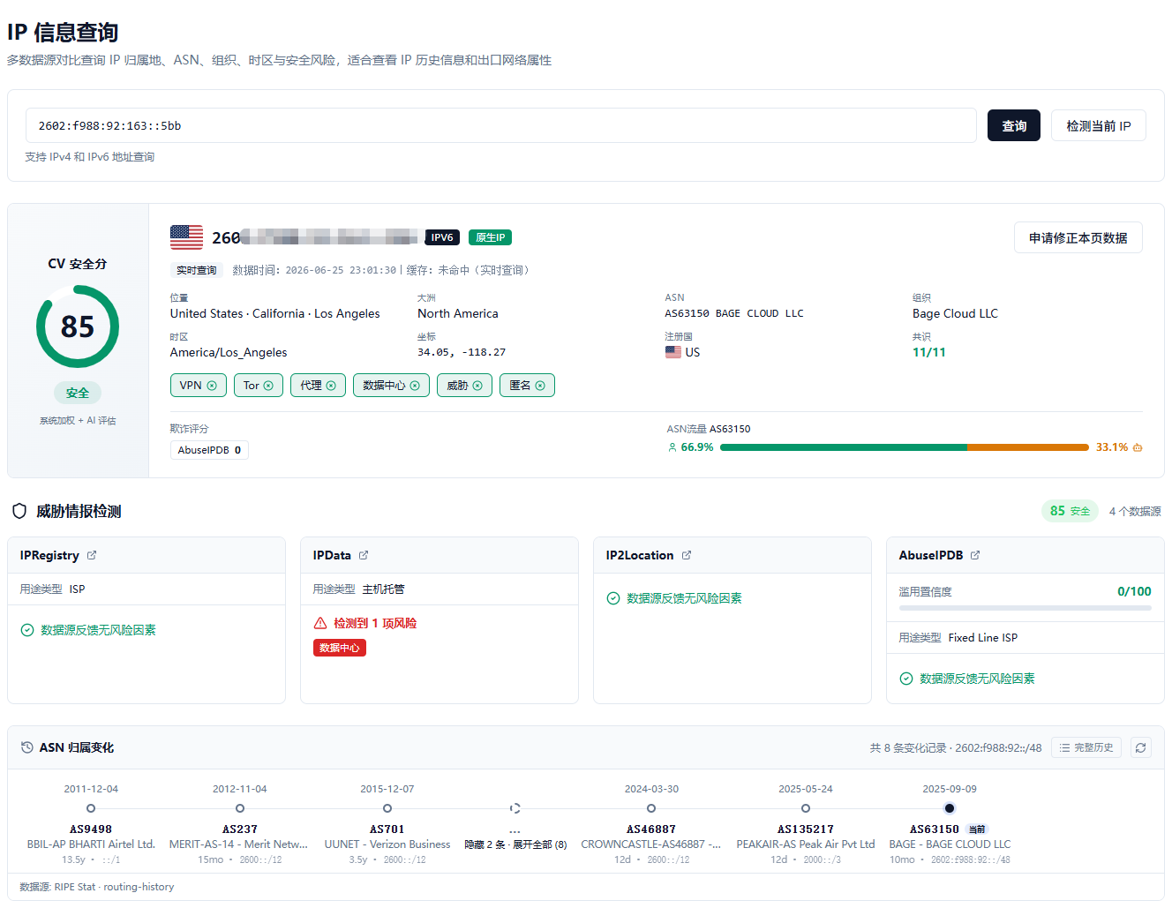1172x908 pixels.
Task: Focus the IP address input field
Action: pyautogui.click(x=501, y=125)
